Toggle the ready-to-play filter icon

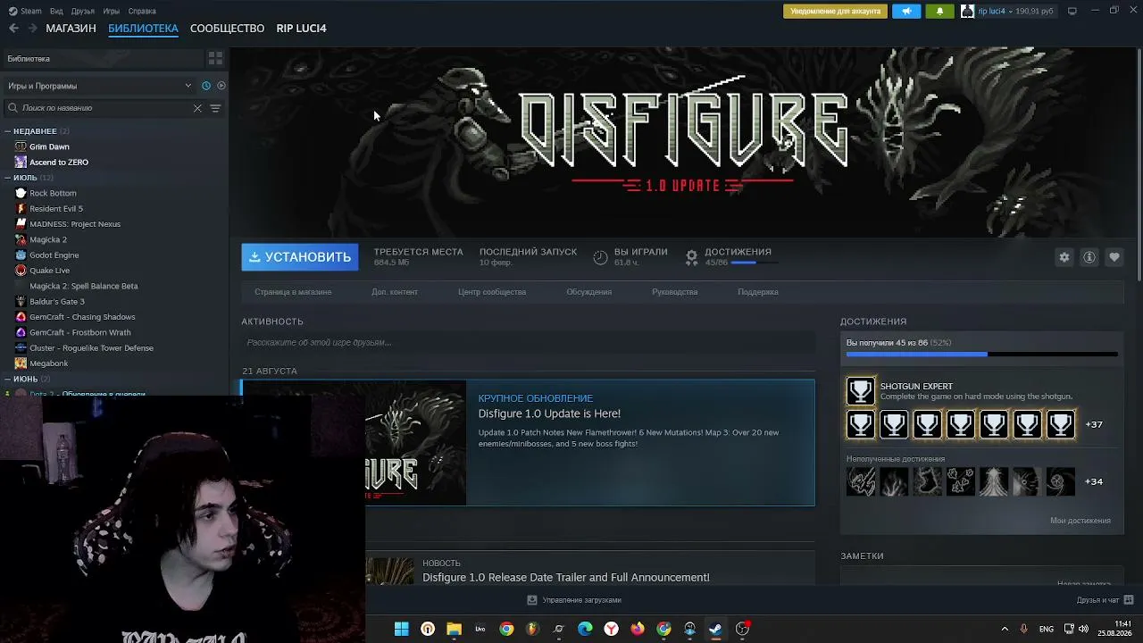[221, 86]
